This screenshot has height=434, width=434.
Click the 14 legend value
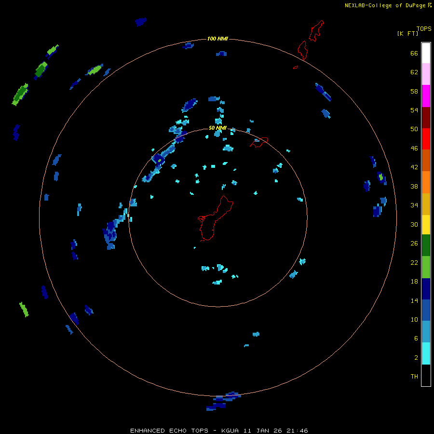[414, 300]
